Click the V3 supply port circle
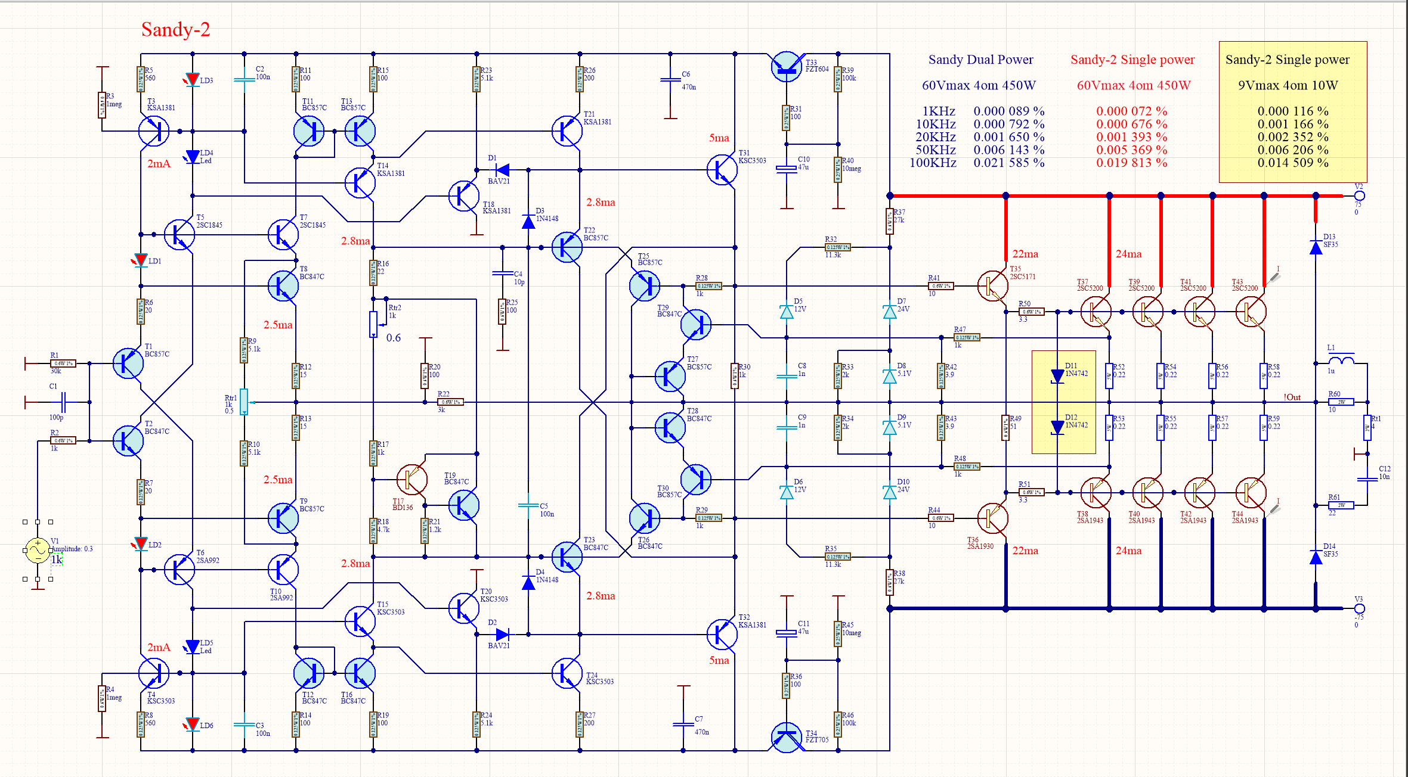This screenshot has height=777, width=1408. click(x=1360, y=608)
